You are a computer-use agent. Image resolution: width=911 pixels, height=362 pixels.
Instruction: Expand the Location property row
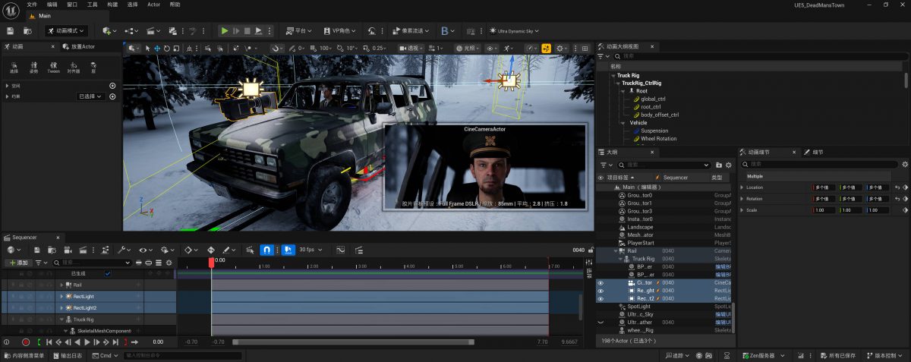point(742,187)
